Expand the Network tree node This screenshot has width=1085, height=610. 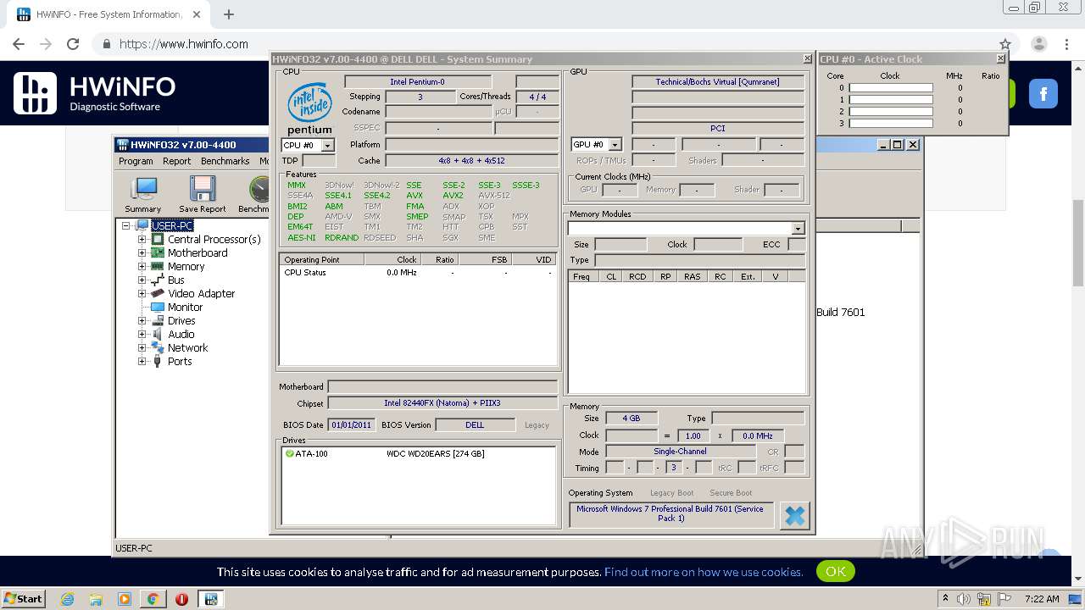(142, 347)
